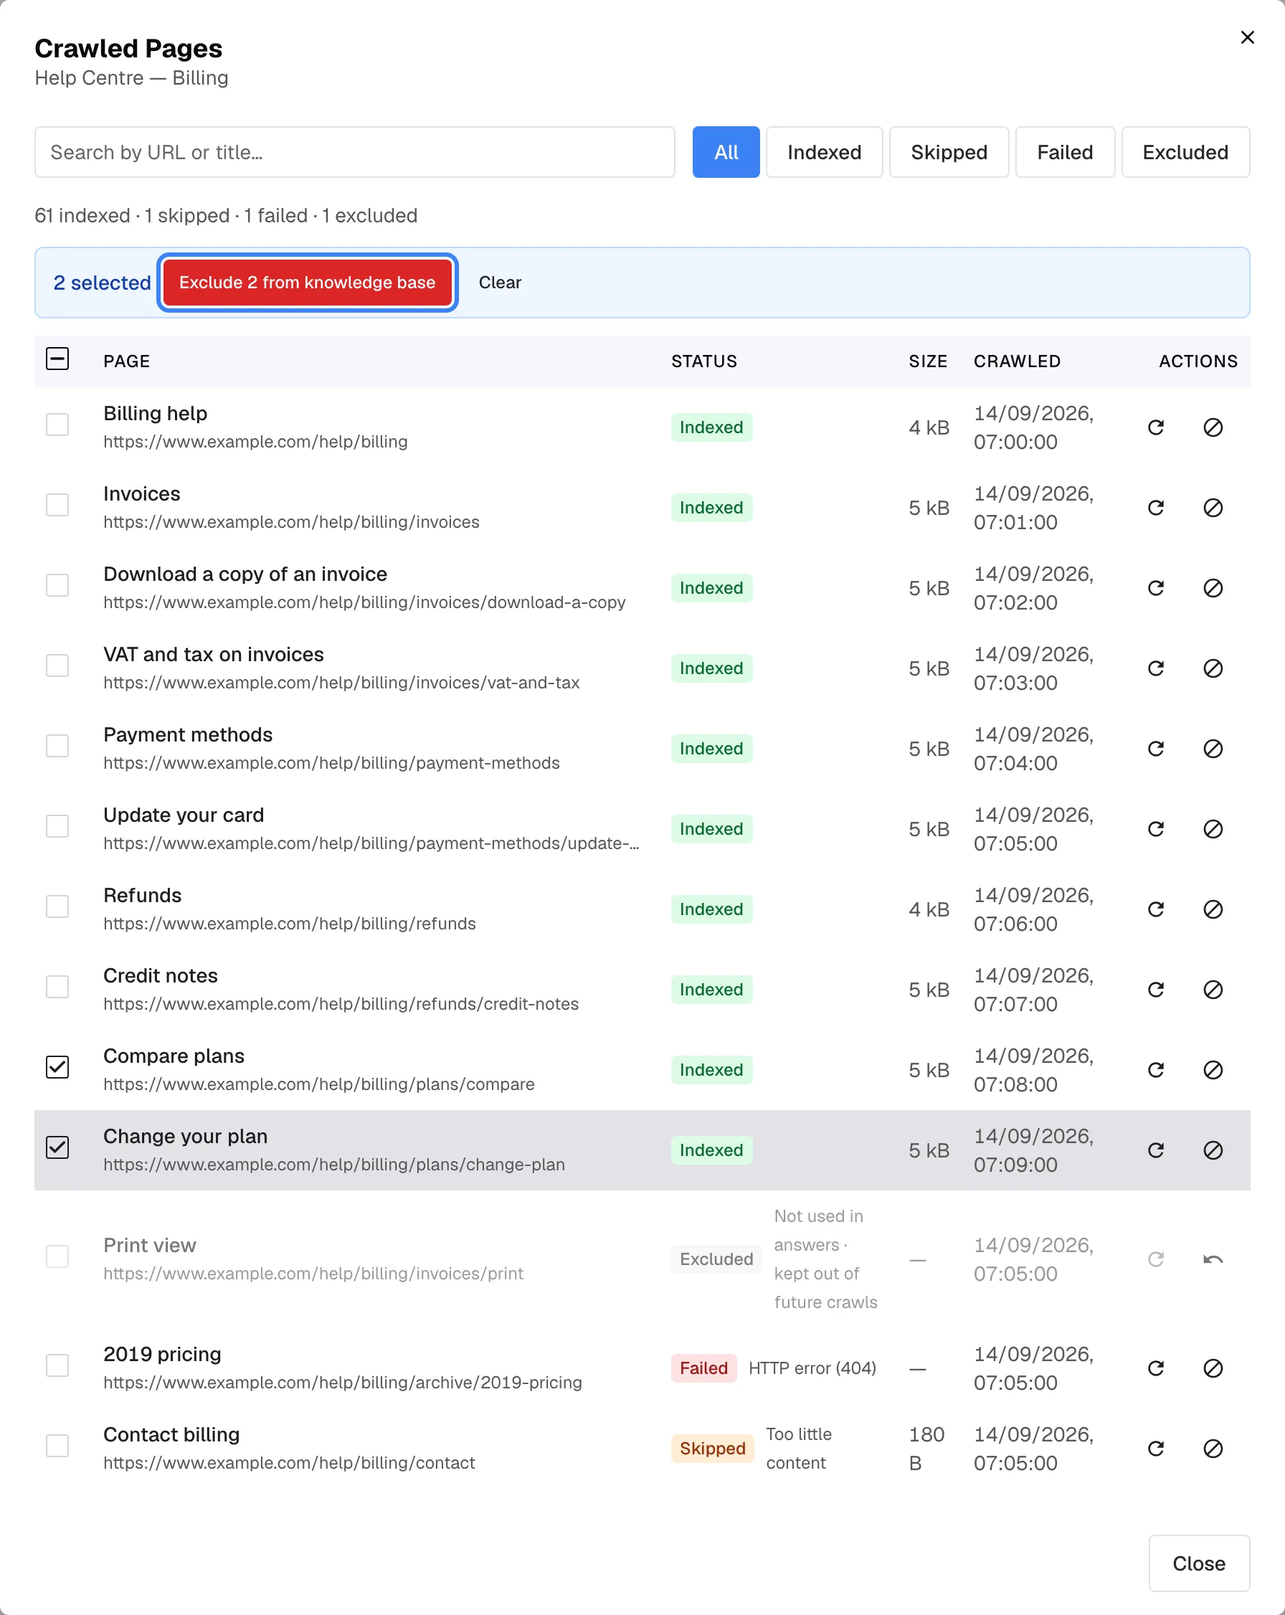This screenshot has height=1615, width=1285.
Task: Filter by Indexed pages
Action: point(824,152)
